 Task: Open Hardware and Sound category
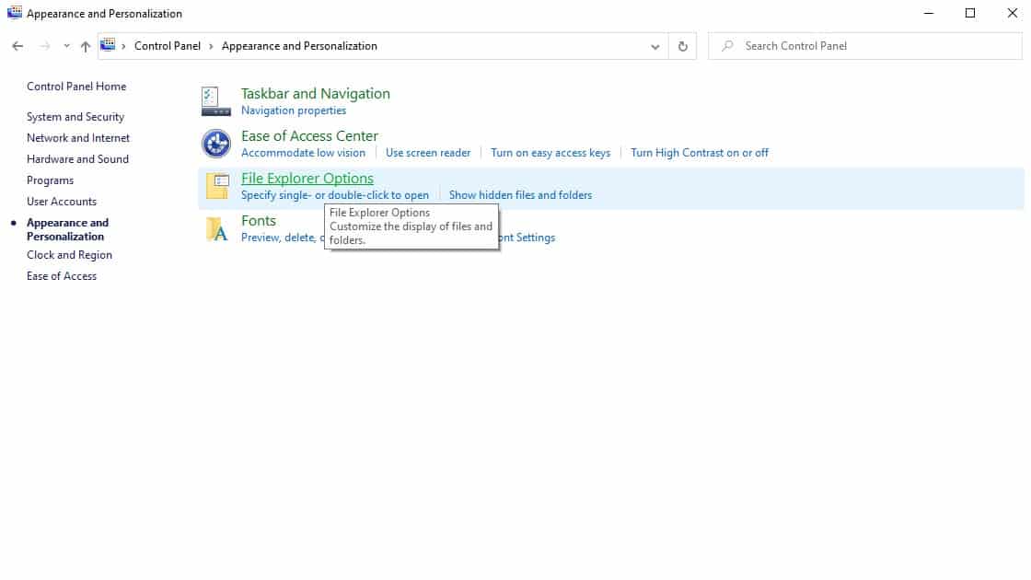point(77,158)
